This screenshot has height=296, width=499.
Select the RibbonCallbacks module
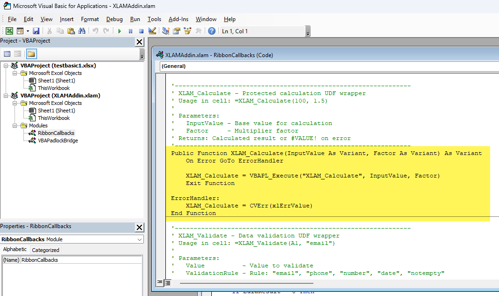[56, 133]
